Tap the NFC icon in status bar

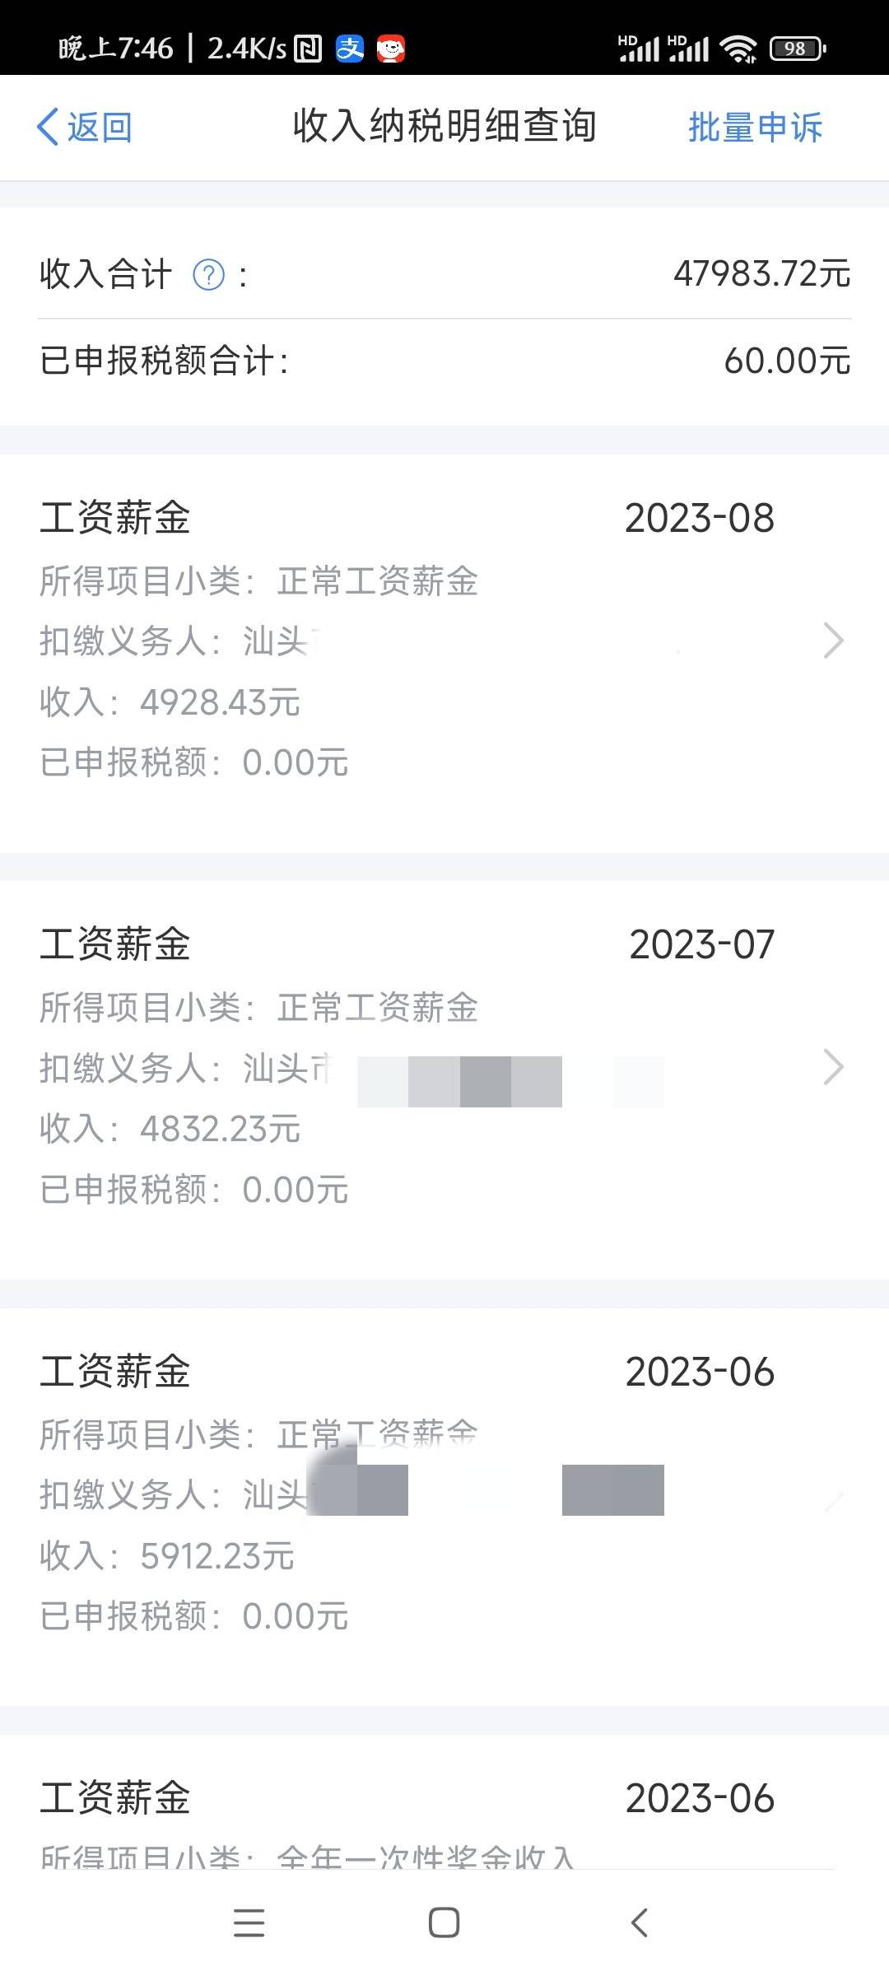(308, 49)
